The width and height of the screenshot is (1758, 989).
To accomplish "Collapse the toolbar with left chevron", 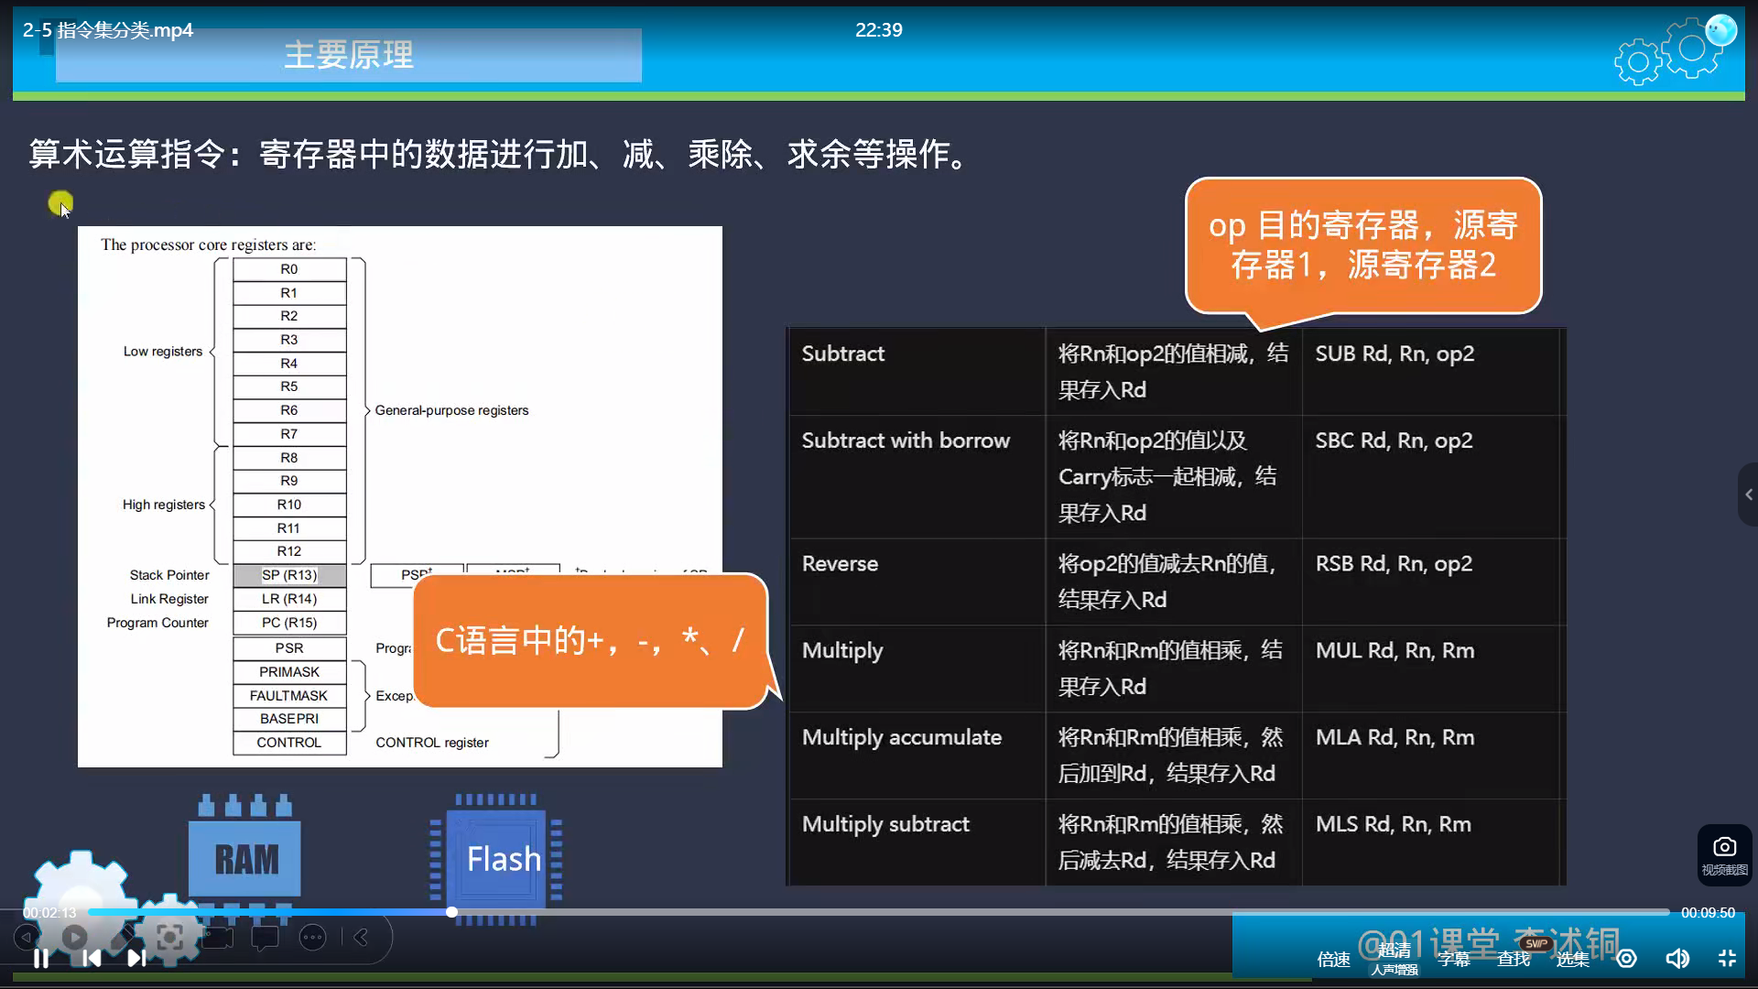I will (362, 937).
